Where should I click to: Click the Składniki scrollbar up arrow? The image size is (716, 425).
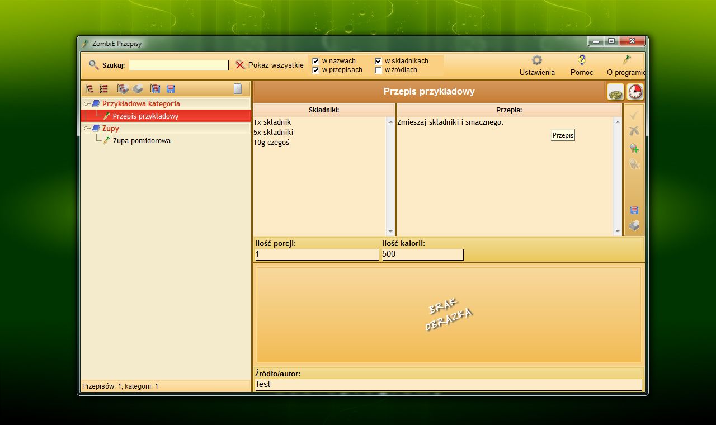click(x=390, y=121)
